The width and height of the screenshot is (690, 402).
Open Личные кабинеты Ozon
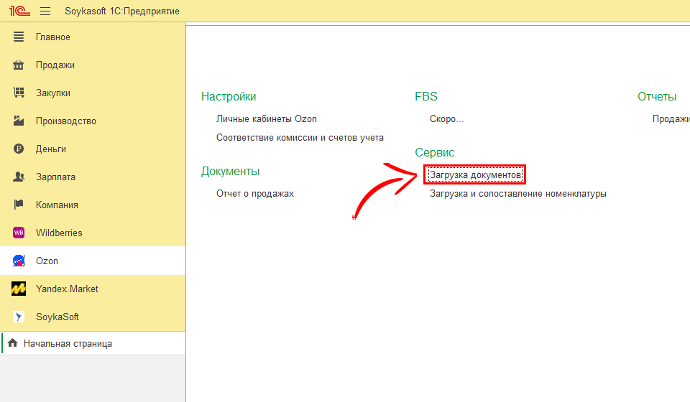coord(266,119)
